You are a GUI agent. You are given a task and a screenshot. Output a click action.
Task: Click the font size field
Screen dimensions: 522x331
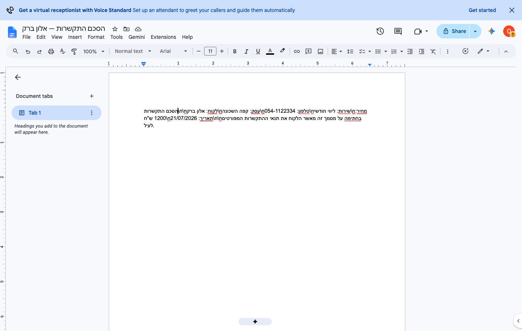click(x=210, y=51)
